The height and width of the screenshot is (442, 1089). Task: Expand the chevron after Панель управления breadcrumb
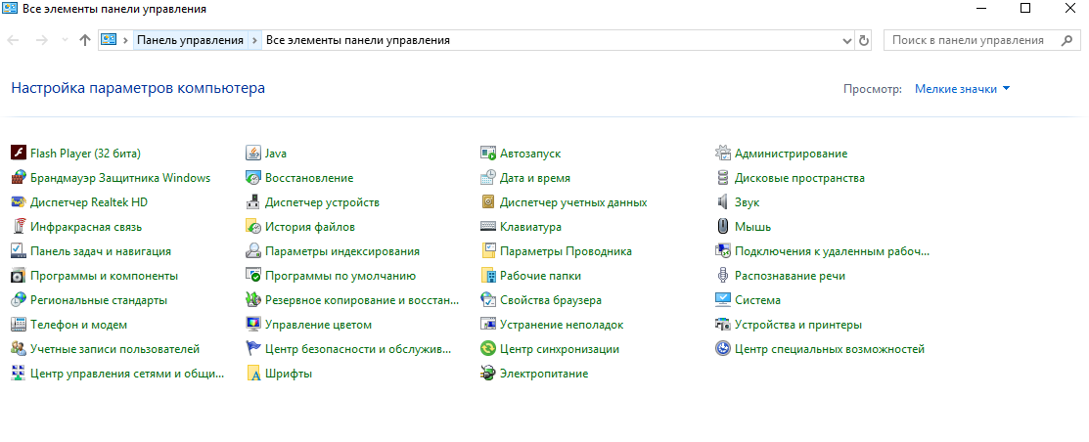pyautogui.click(x=255, y=40)
